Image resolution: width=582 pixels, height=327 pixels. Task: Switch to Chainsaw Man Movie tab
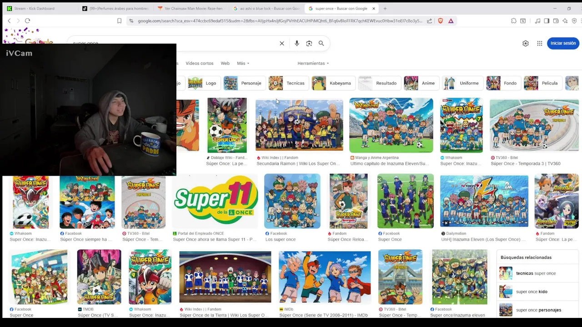(190, 9)
